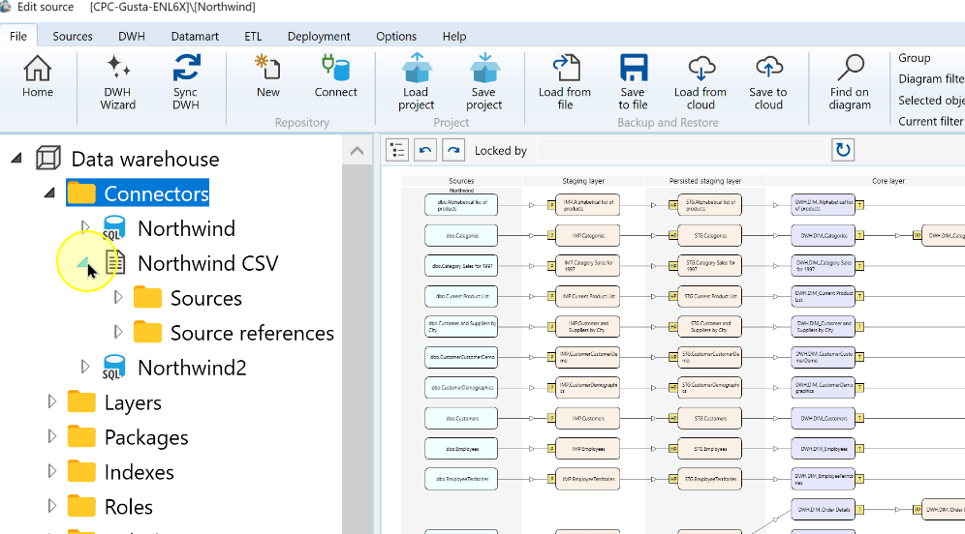
Task: Click the Current filter option
Action: click(931, 121)
